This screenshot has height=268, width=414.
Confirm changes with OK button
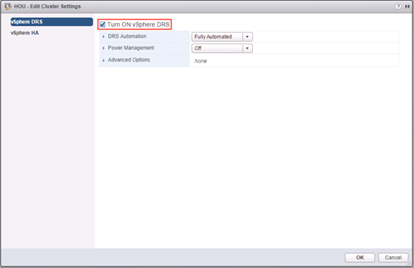(x=360, y=258)
